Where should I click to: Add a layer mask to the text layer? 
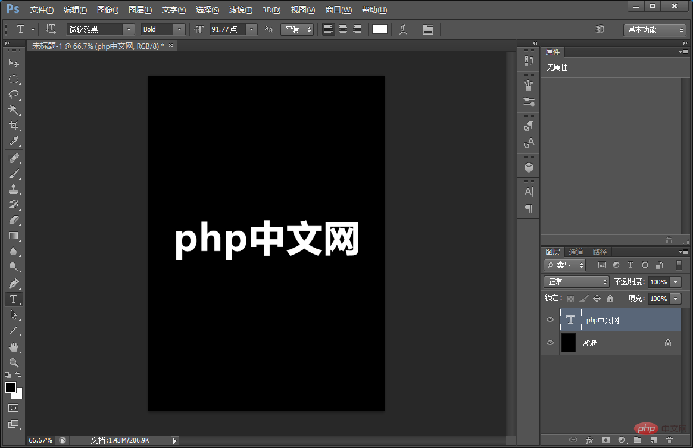[x=605, y=440]
